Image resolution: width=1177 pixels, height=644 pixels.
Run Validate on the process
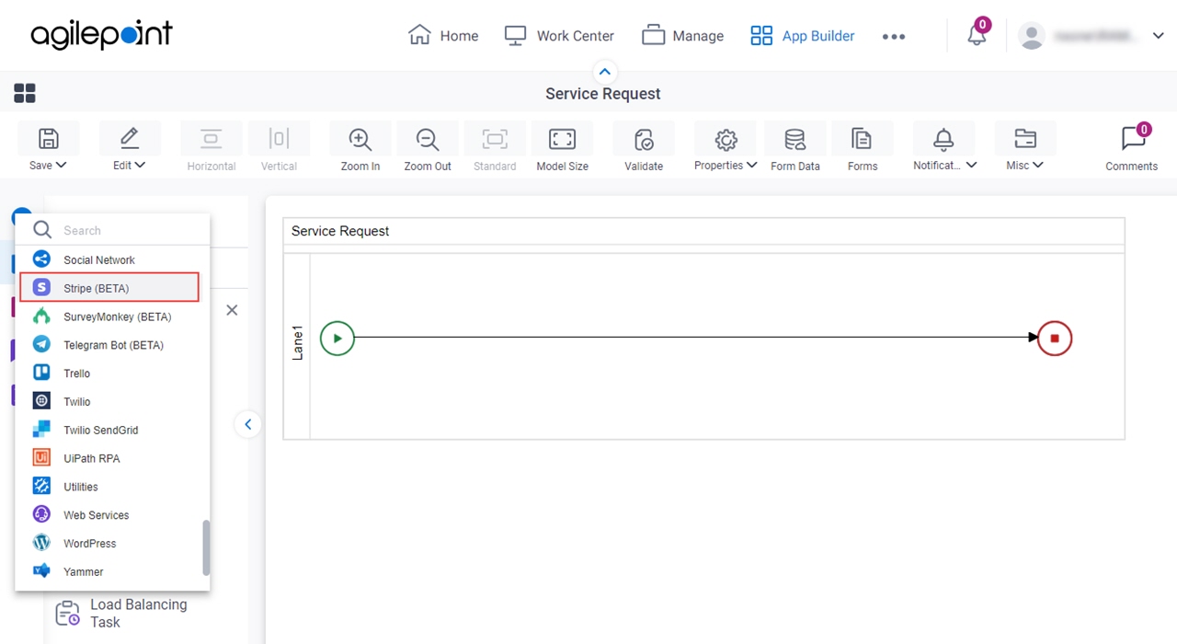coord(644,147)
